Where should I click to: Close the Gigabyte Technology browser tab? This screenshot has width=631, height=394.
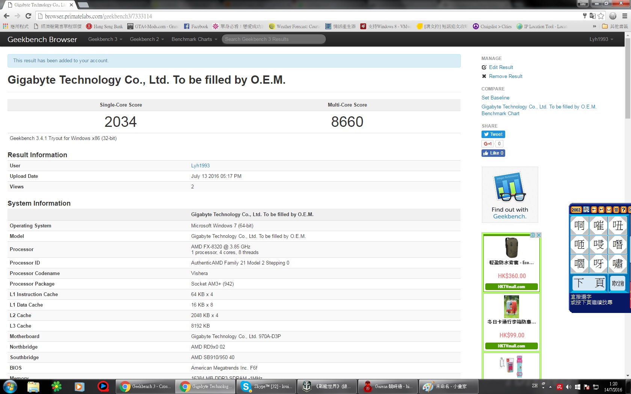coord(71,5)
